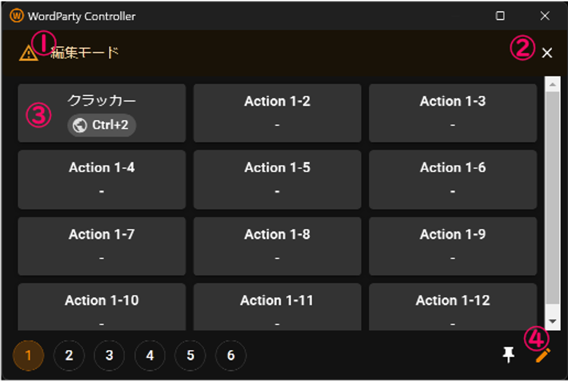Switch to page 2
The height and width of the screenshot is (381, 568).
click(69, 356)
